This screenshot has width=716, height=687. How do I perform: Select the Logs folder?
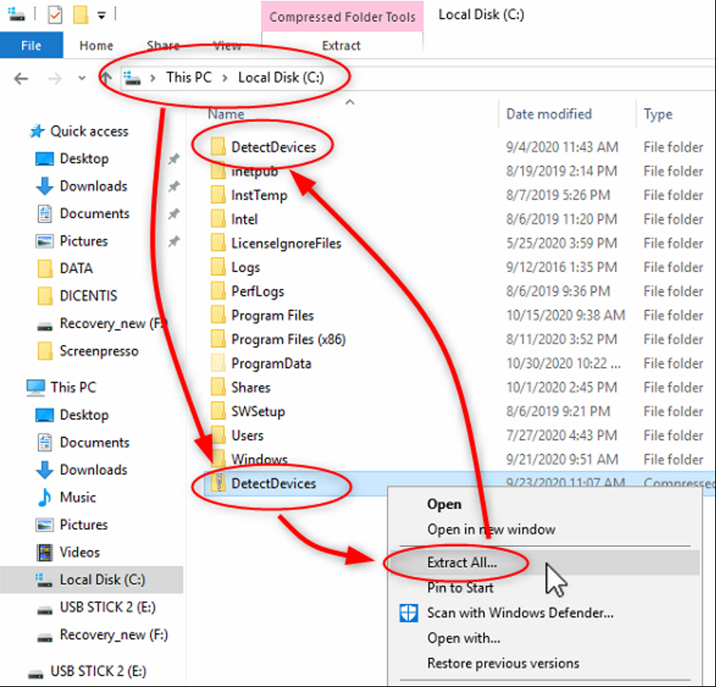245,267
